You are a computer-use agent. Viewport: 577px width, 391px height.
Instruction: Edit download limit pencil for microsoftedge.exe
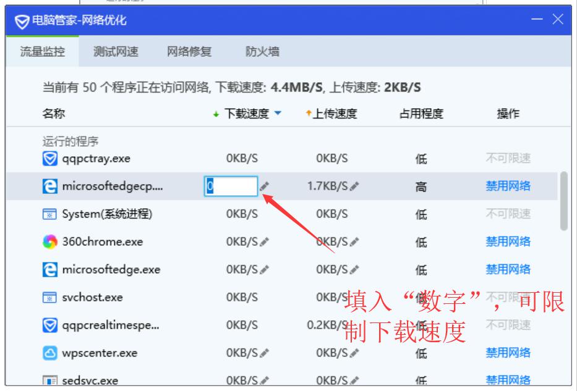point(264,270)
